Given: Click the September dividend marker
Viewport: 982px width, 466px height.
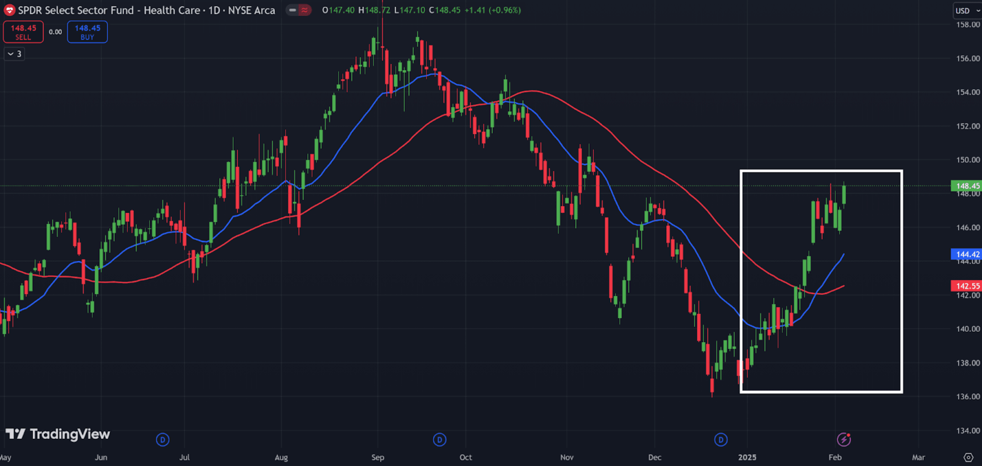Looking at the screenshot, I should [439, 440].
